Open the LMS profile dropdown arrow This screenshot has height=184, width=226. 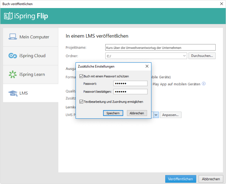tap(156, 115)
